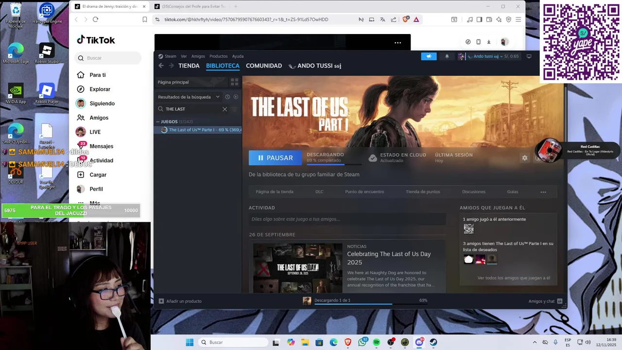Viewport: 622px width, 350px height.
Task: Click TikTok download app arrow icon
Action: 488,42
